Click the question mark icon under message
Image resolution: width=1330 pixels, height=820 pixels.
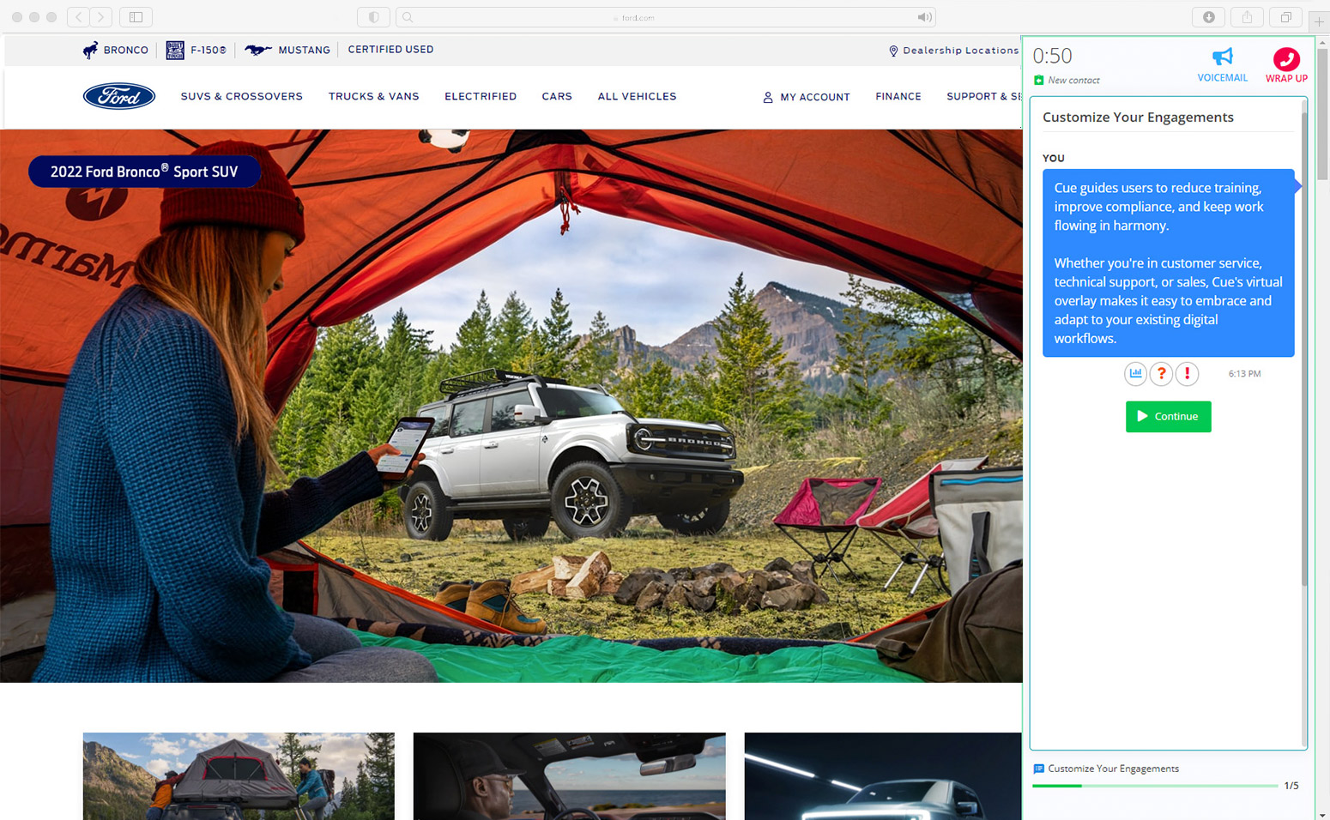[x=1161, y=373]
